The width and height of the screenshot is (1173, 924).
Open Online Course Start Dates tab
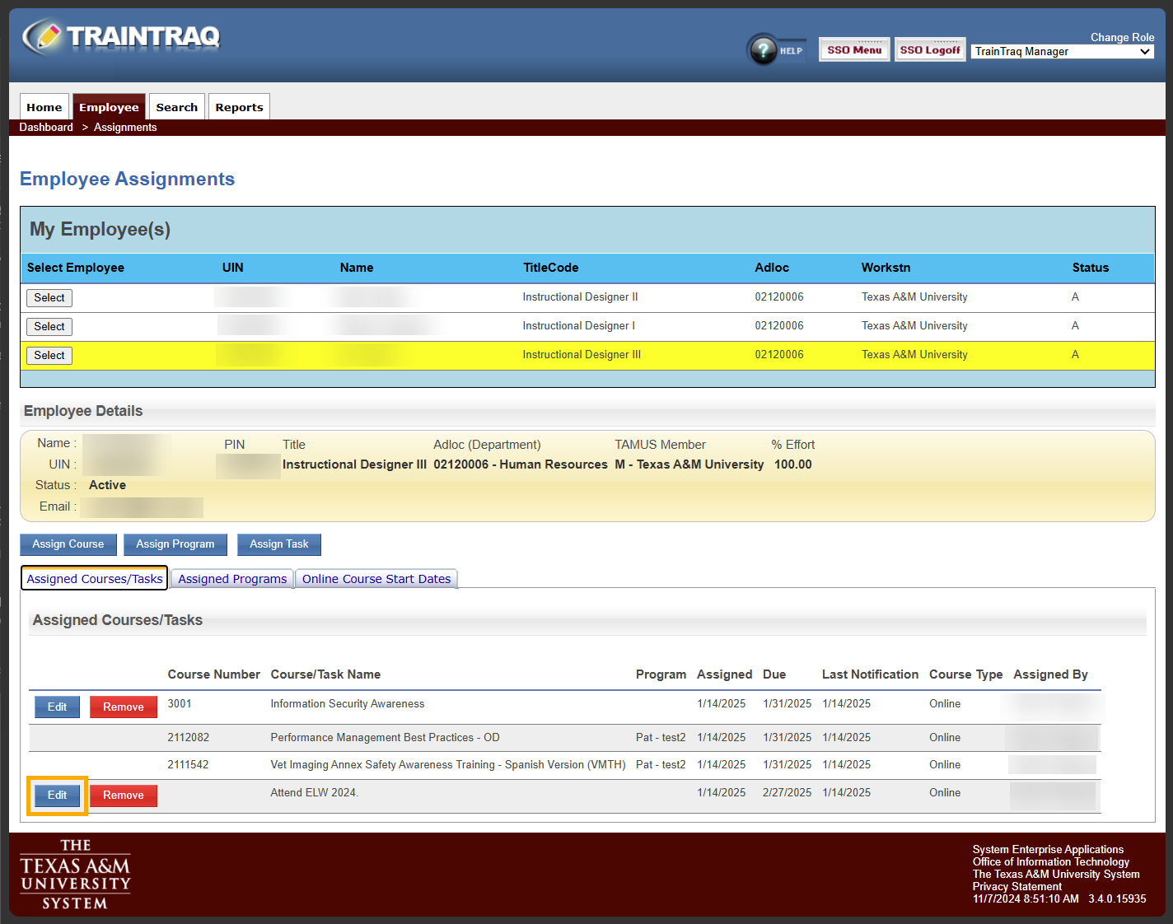[x=376, y=579]
